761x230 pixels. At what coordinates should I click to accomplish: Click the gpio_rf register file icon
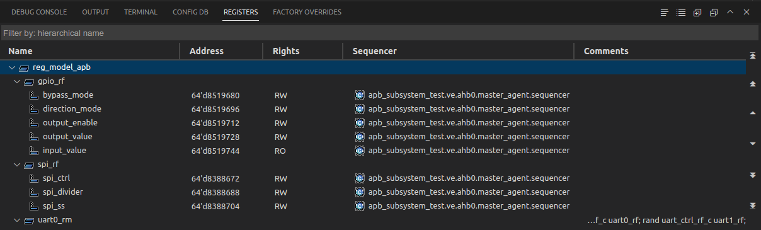(29, 81)
